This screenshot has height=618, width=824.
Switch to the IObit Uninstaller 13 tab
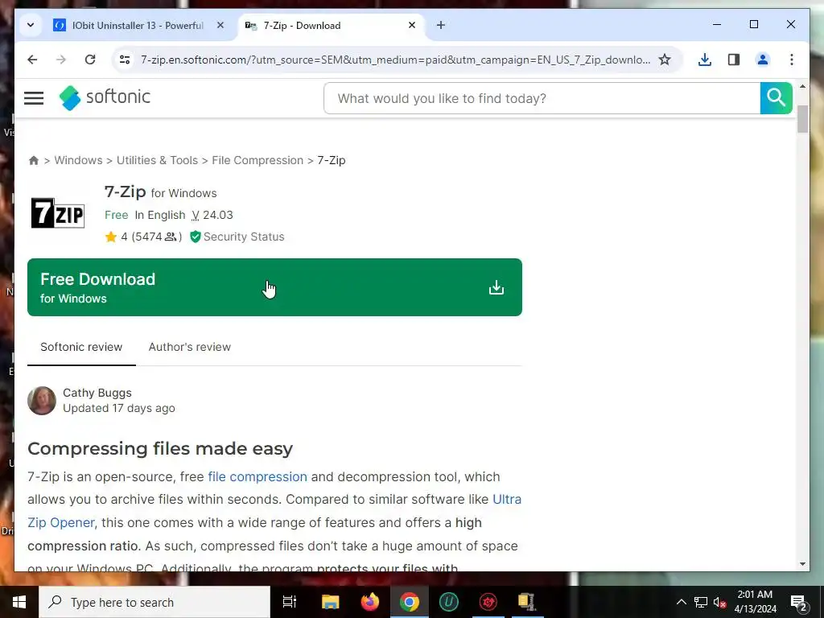click(138, 25)
